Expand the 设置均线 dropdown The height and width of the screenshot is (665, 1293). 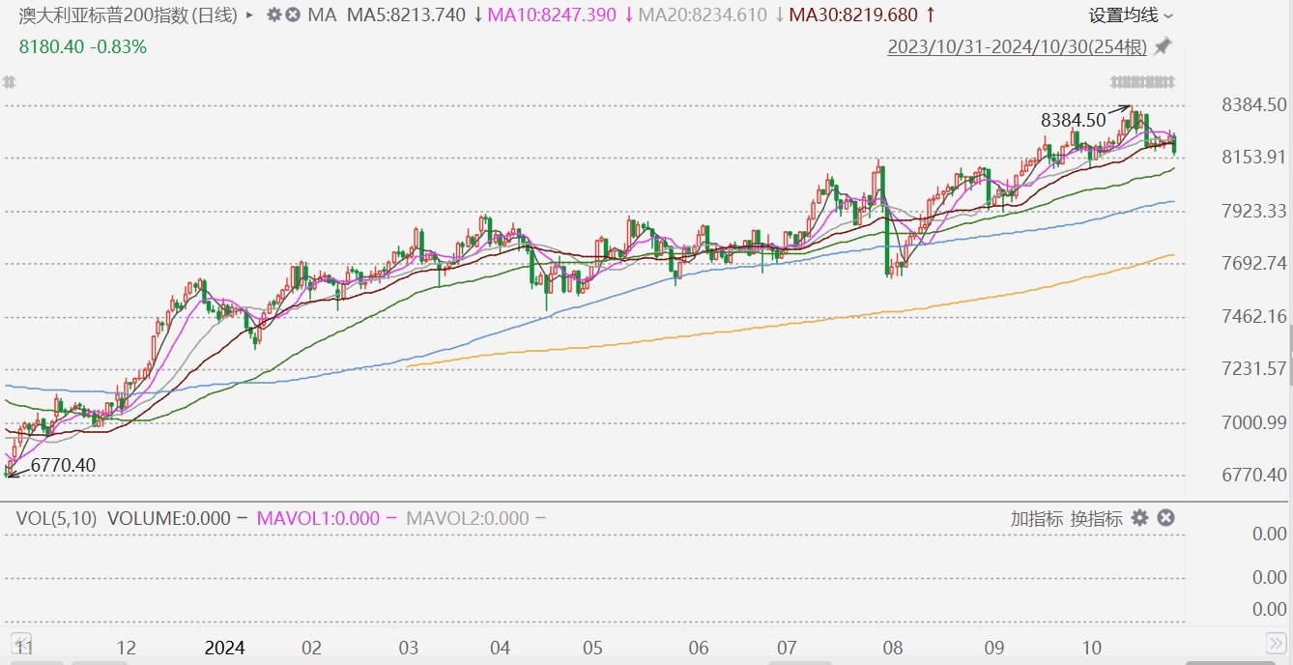(1131, 15)
